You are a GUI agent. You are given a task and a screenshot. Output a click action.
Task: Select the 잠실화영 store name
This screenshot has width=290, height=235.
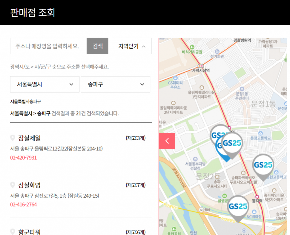click(29, 185)
